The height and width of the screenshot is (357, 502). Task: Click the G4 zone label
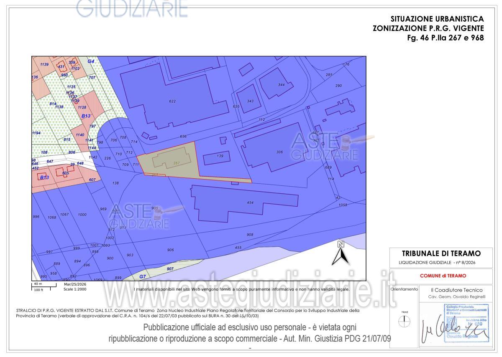pos(91,61)
